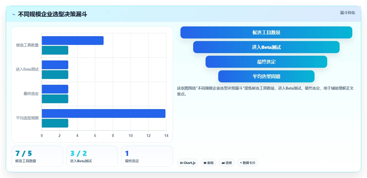This screenshot has width=367, height=178.
Task: Click the x-axis value 10
Action: 131,136
